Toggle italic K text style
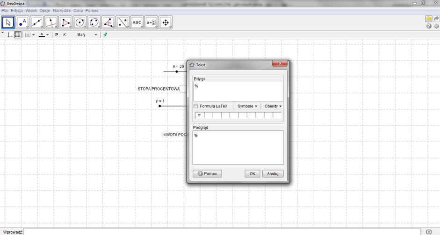The height and width of the screenshot is (235, 440). click(65, 35)
